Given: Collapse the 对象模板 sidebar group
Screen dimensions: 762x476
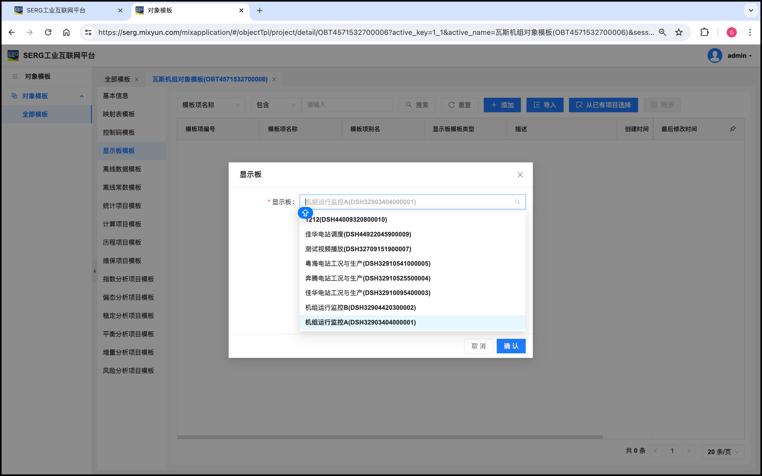Looking at the screenshot, I should pyautogui.click(x=82, y=96).
